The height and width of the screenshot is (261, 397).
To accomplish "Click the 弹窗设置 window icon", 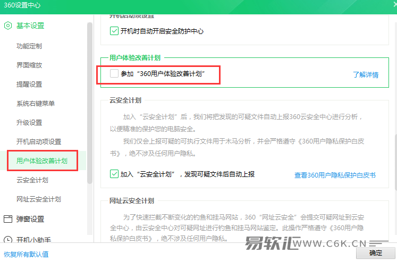I will pos(8,218).
